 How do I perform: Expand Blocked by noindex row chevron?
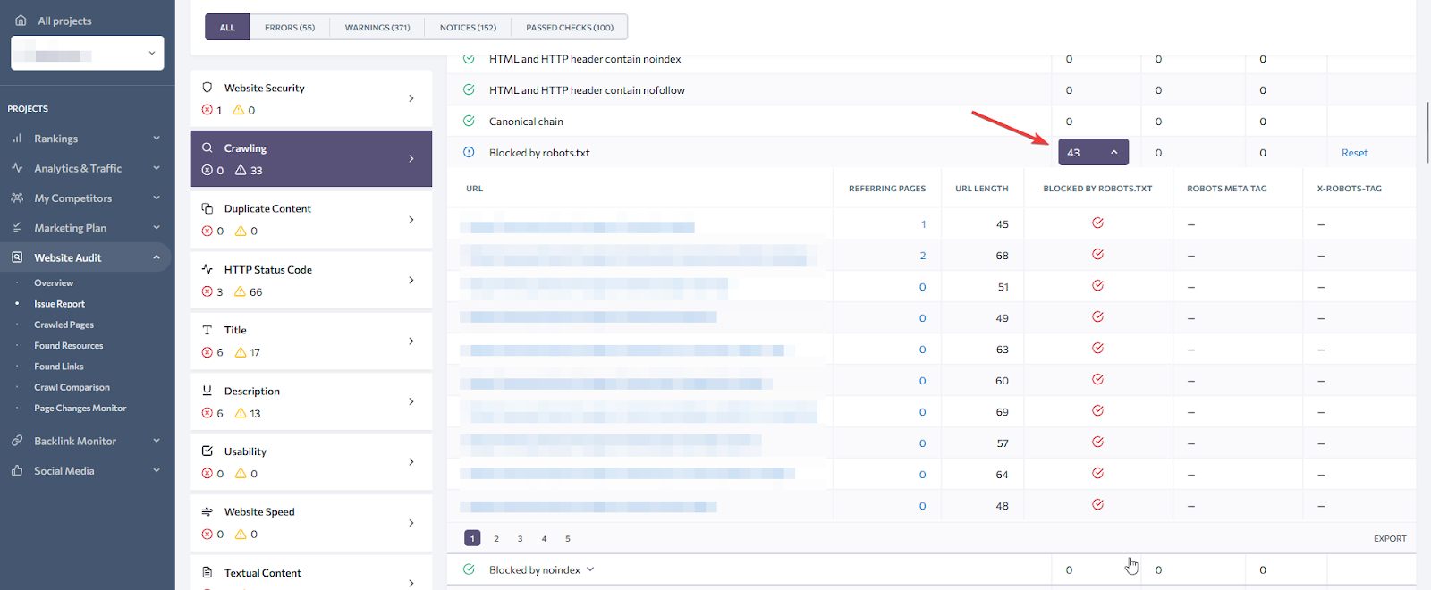pyautogui.click(x=590, y=569)
